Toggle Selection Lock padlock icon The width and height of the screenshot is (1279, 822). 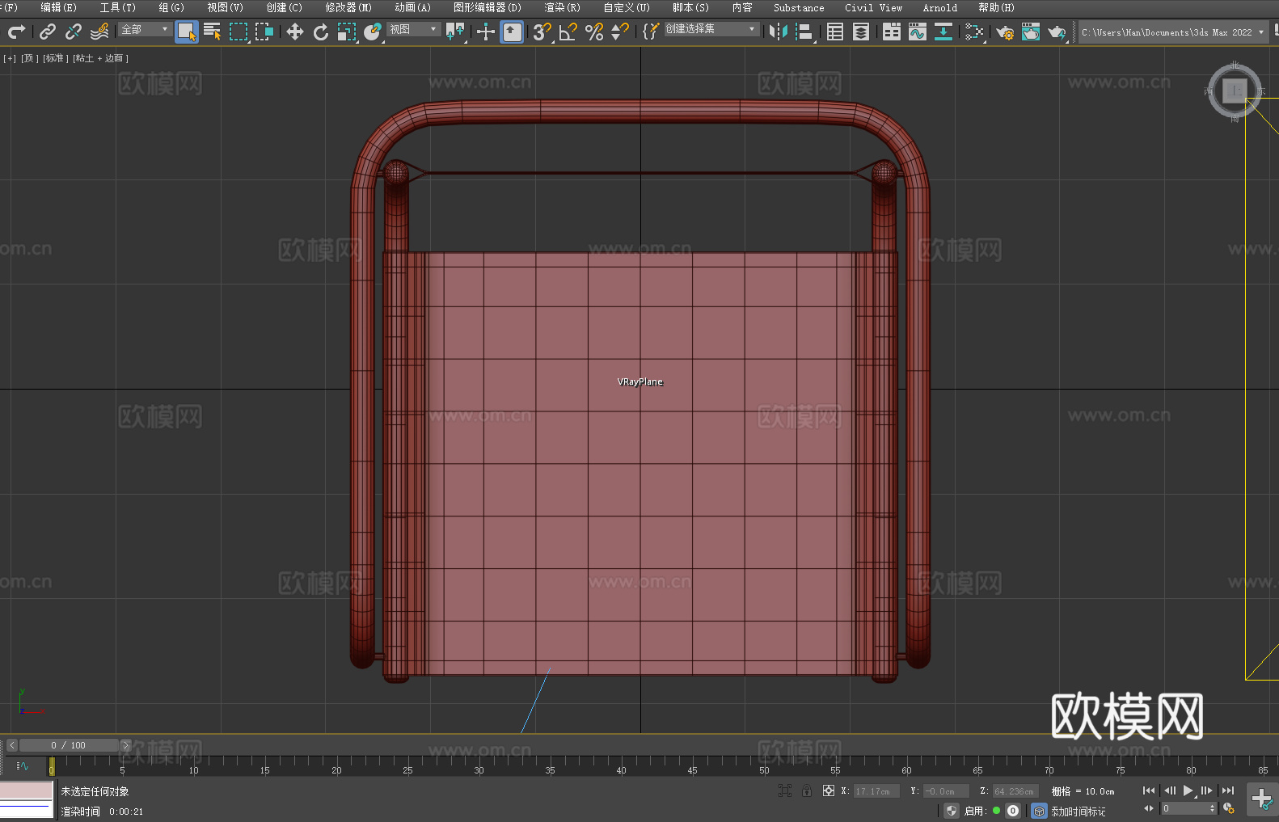(x=807, y=790)
